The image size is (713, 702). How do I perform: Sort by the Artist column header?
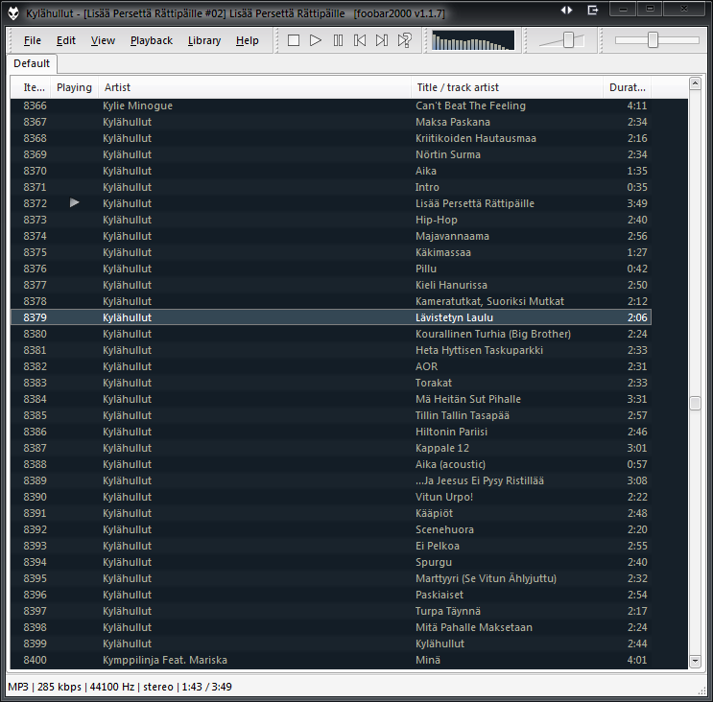254,87
